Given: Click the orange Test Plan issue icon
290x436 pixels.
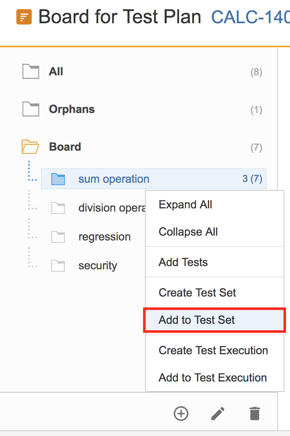Looking at the screenshot, I should pyautogui.click(x=24, y=17).
